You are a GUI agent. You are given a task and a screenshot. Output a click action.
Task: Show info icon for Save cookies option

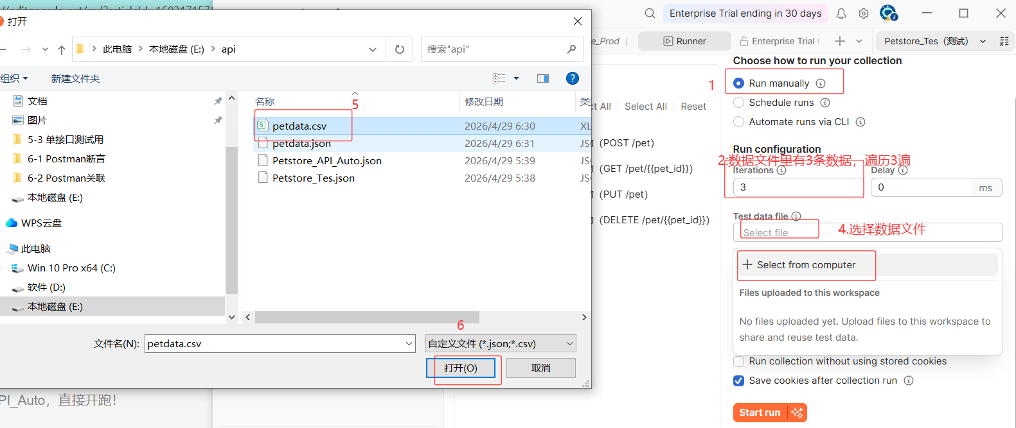909,381
